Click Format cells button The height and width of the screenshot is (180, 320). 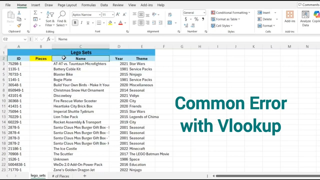[266, 25]
